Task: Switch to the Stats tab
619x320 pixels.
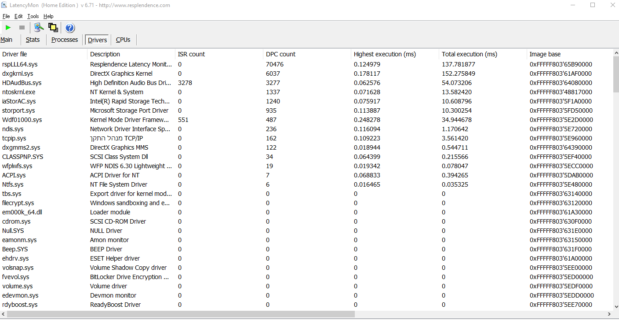Action: [33, 40]
